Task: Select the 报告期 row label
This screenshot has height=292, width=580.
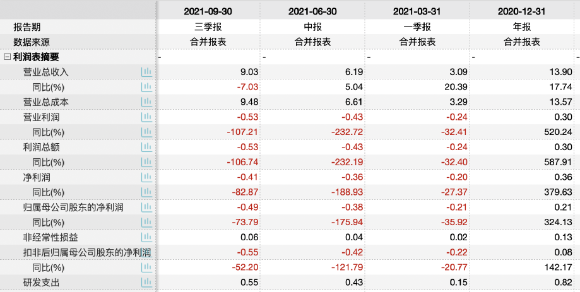Action: tap(31, 27)
